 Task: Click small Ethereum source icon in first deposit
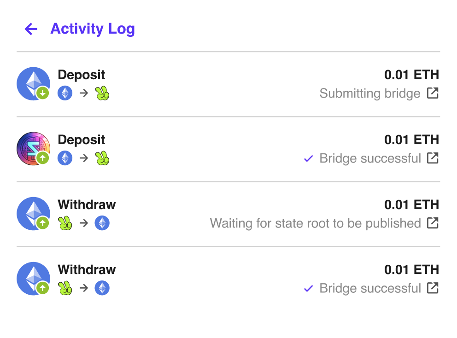point(65,93)
